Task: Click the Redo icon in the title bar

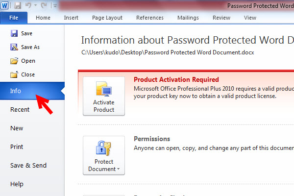Action: (45, 5)
